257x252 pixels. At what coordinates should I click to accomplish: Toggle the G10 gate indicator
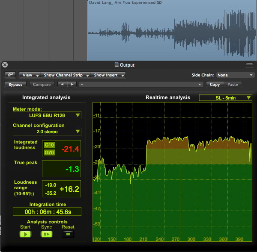click(x=49, y=145)
